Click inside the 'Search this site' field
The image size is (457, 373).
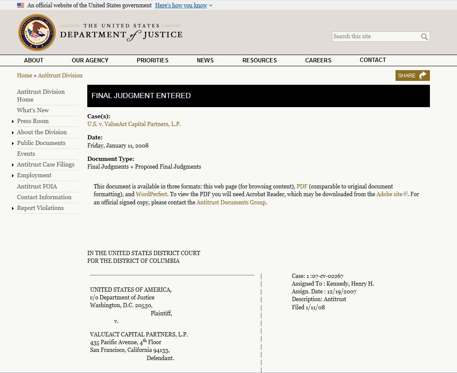coord(374,37)
